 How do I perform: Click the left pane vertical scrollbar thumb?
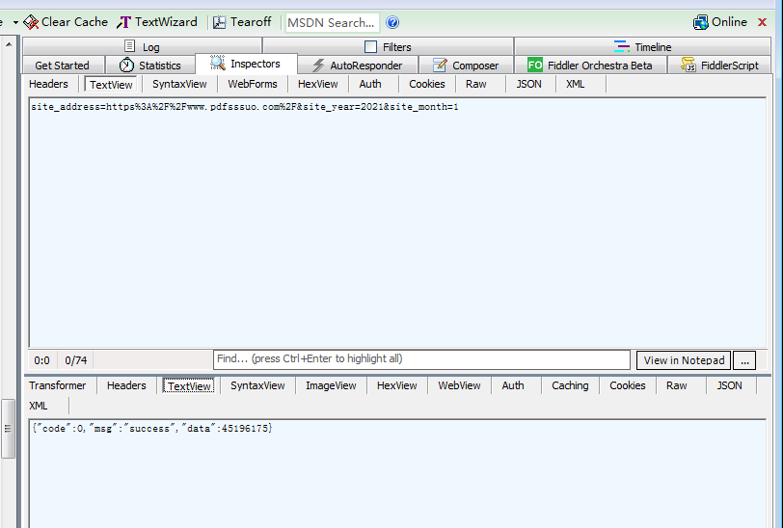coord(8,428)
